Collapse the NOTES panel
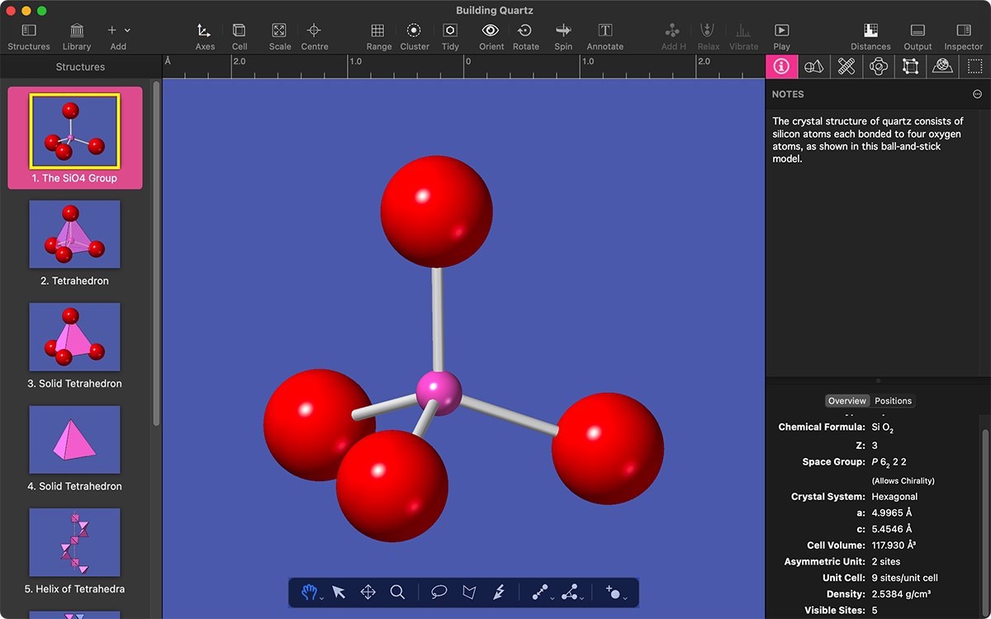 tap(978, 94)
